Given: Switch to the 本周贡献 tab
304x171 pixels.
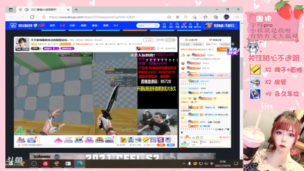Looking at the screenshot, I should 198,44.
